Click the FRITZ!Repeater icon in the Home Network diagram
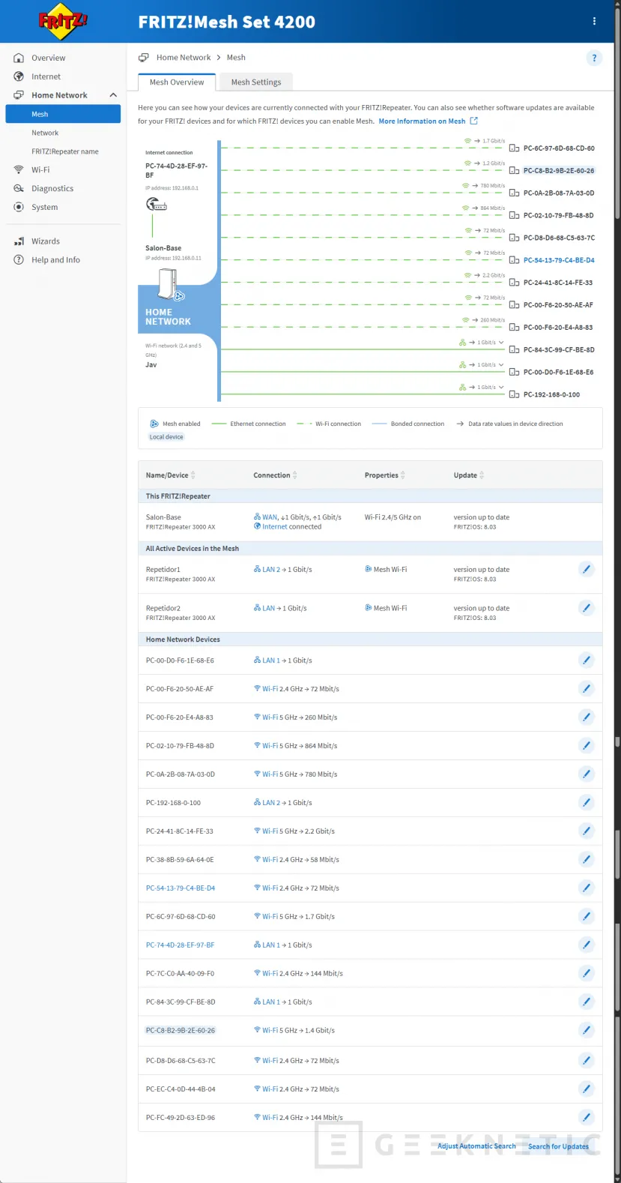The width and height of the screenshot is (621, 1183). (171, 285)
